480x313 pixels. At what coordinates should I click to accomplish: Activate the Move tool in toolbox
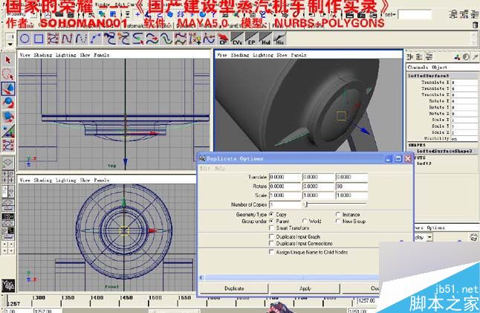tap(8, 88)
